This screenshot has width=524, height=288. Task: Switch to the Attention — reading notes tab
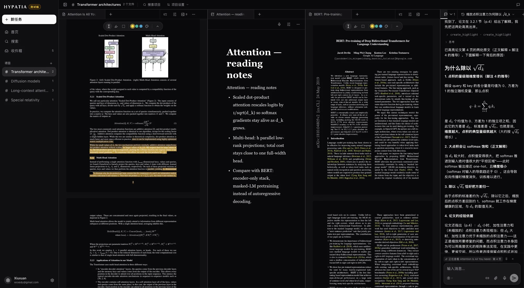point(231,14)
